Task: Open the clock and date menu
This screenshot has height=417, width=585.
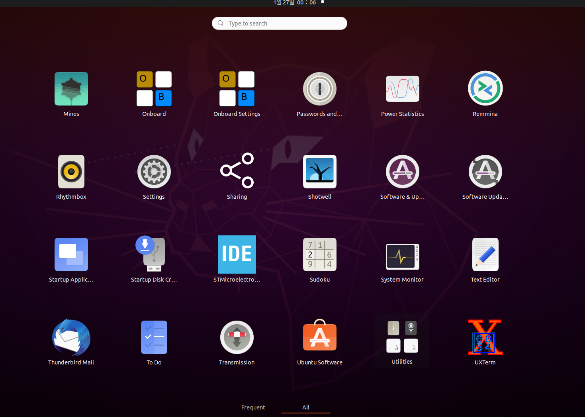Action: [295, 3]
